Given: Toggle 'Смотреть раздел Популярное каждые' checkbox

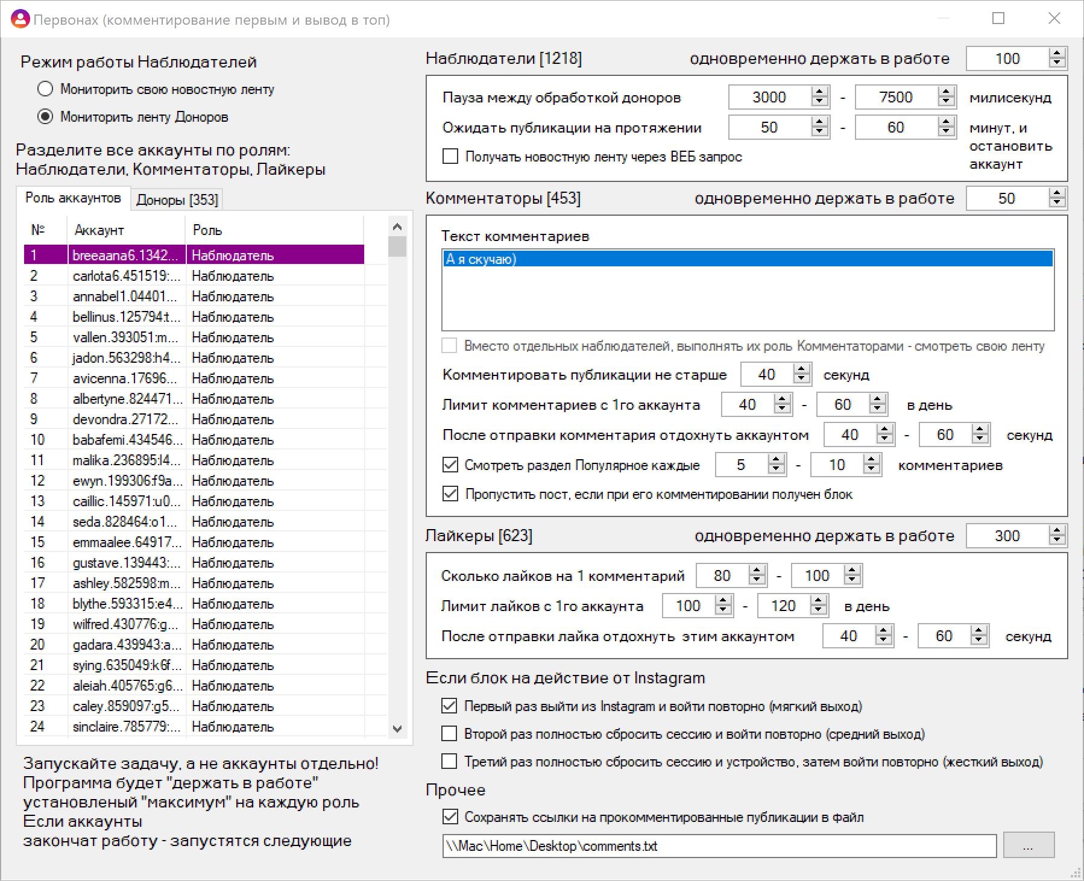Looking at the screenshot, I should pyautogui.click(x=450, y=465).
